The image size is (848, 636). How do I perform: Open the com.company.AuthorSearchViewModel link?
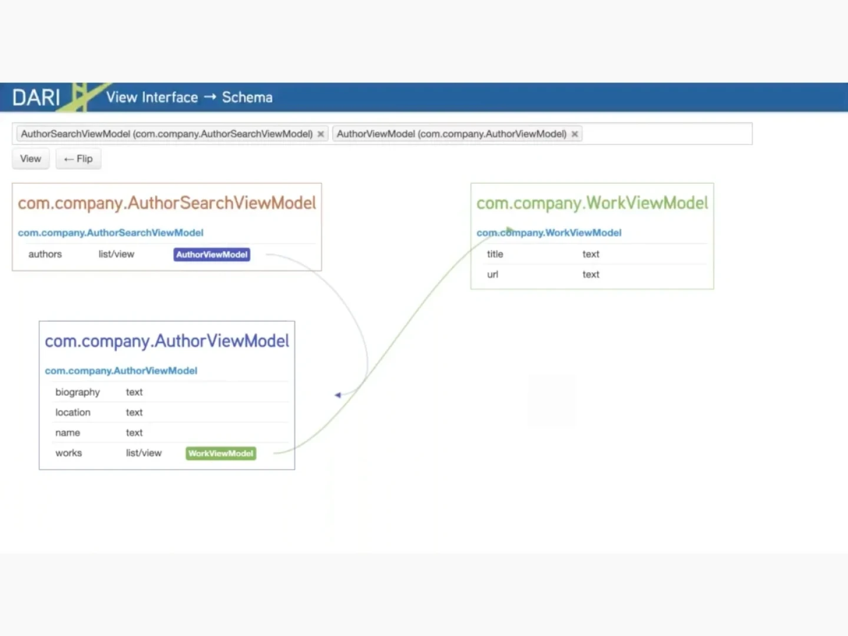pyautogui.click(x=110, y=233)
